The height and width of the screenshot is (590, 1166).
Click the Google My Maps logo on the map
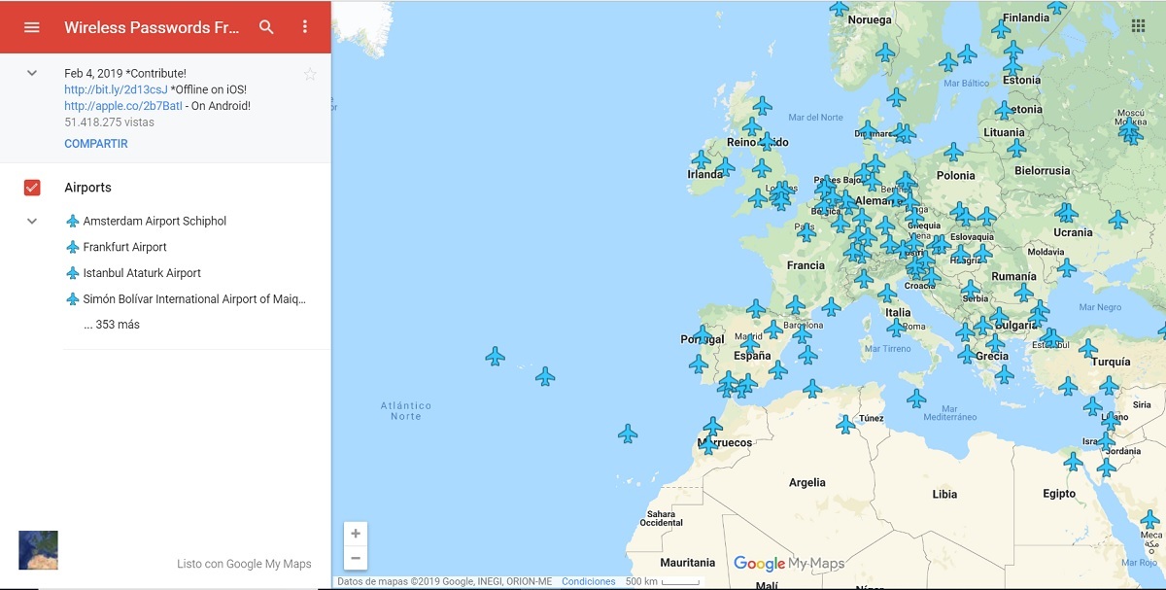coord(789,564)
